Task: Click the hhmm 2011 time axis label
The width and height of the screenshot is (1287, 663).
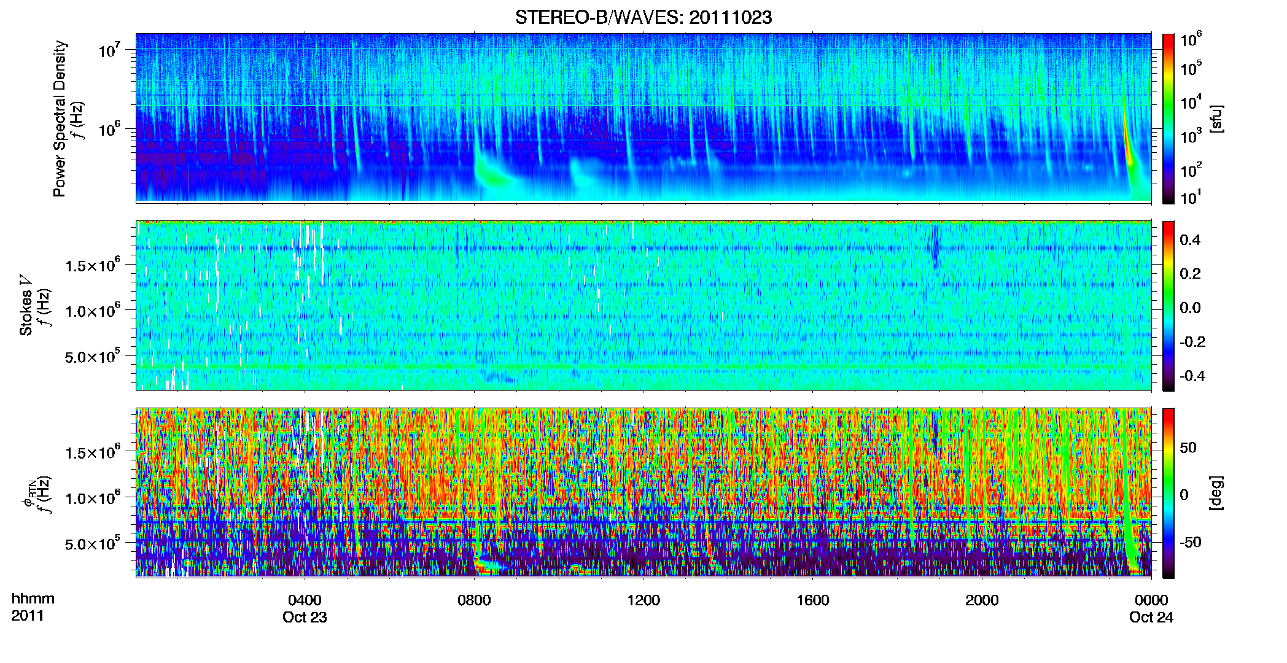Action: point(33,607)
